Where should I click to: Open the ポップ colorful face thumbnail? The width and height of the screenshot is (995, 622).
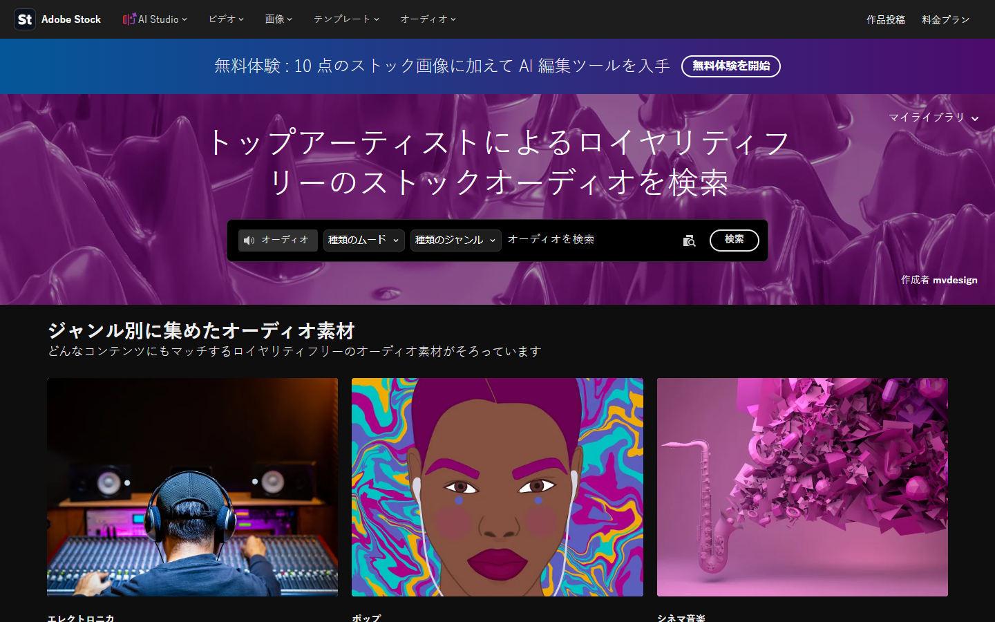click(497, 487)
